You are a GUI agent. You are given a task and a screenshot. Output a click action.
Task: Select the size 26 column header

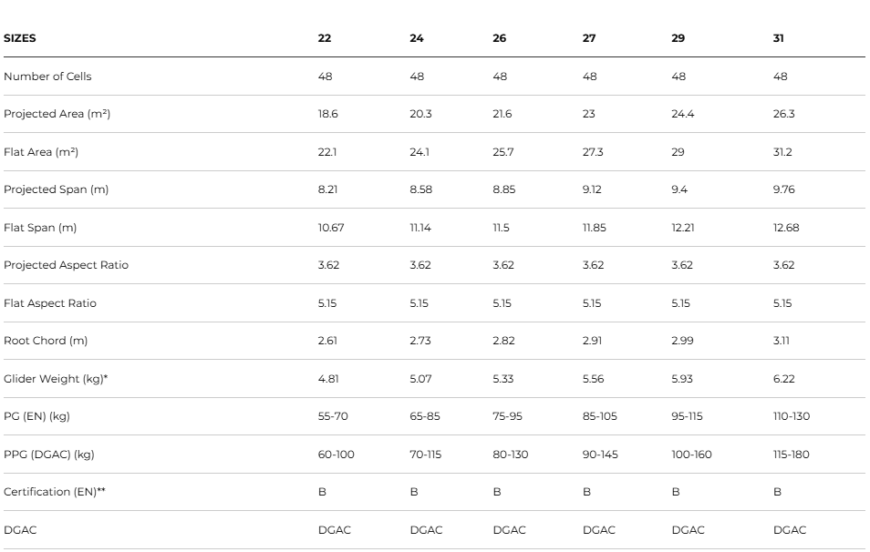coord(500,38)
